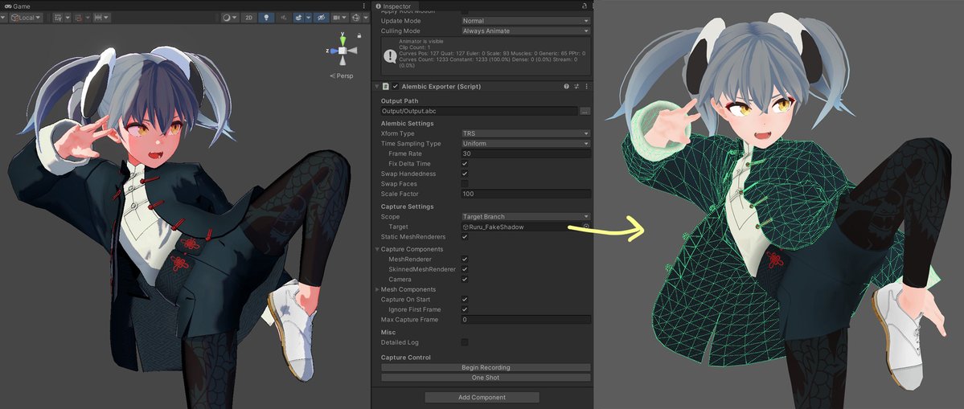Expand the Mesh Components foldout
Viewport: 964px width, 409px height.
(377, 289)
